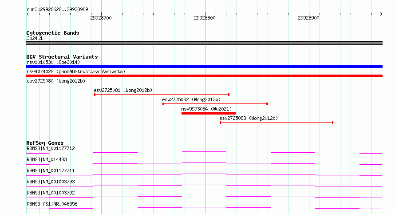The height and width of the screenshot is (214, 395).
Task: Click the RBMS3|NM_001003793 transcript label
Action: pos(51,182)
